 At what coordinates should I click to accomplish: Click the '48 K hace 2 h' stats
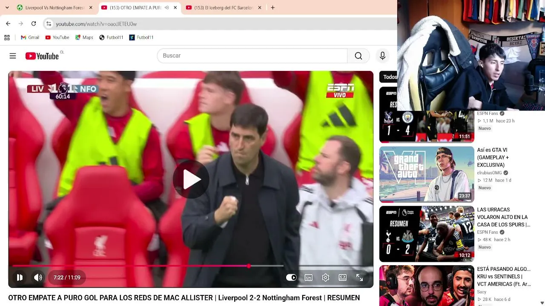pyautogui.click(x=493, y=240)
